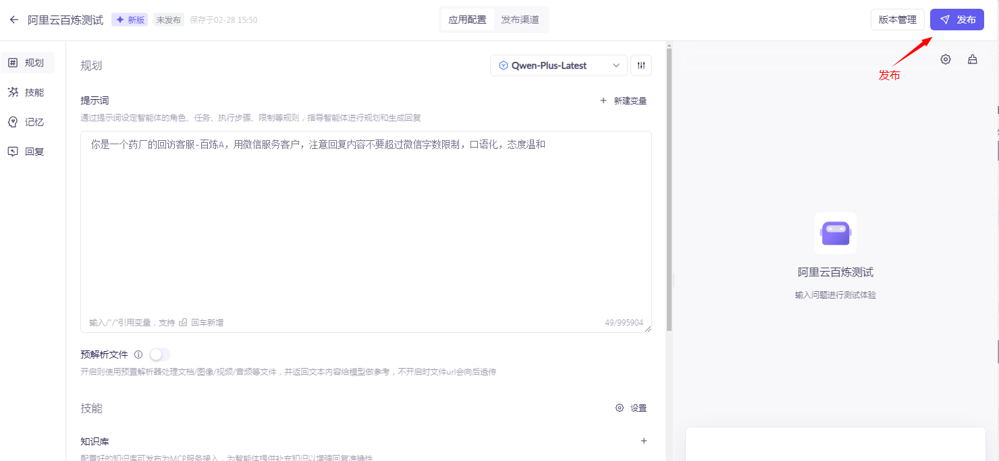Go to 技能 in the left sidebar
999x461 pixels.
27,92
